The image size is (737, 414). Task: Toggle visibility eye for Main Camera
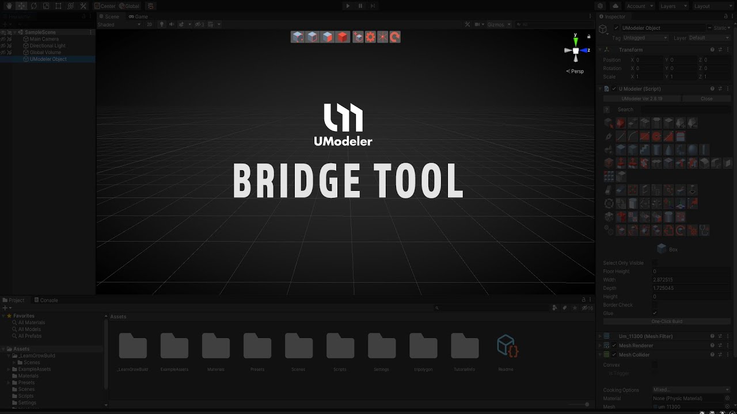tap(3, 39)
